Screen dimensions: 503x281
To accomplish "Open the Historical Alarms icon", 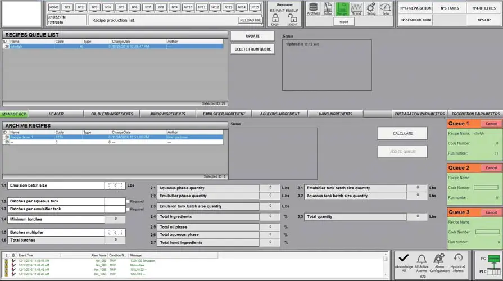I will pos(457,260).
